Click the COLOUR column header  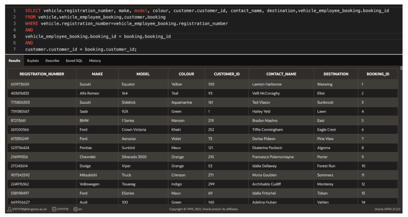tap(186, 74)
